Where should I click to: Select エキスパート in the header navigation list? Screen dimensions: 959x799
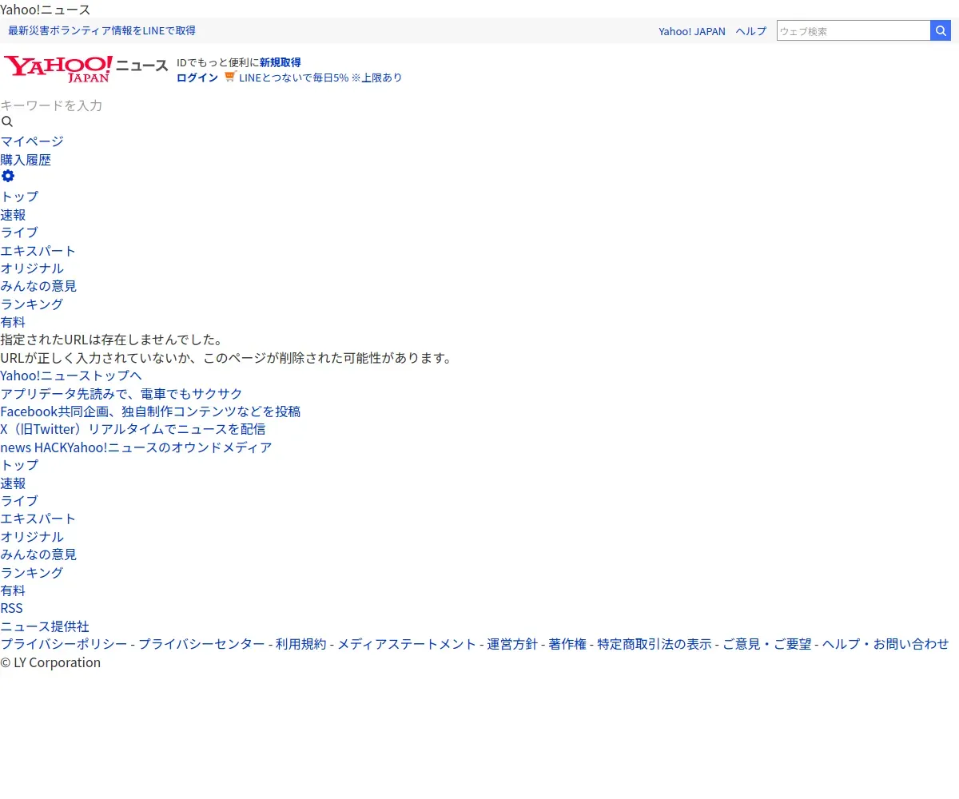[38, 251]
